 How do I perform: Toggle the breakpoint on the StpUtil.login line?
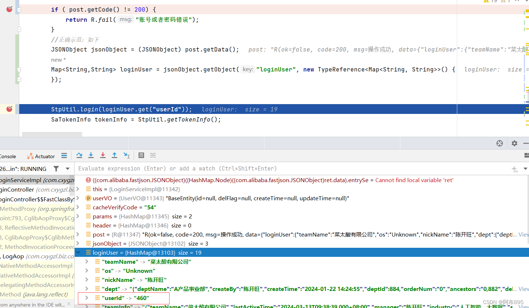pyautogui.click(x=9, y=109)
